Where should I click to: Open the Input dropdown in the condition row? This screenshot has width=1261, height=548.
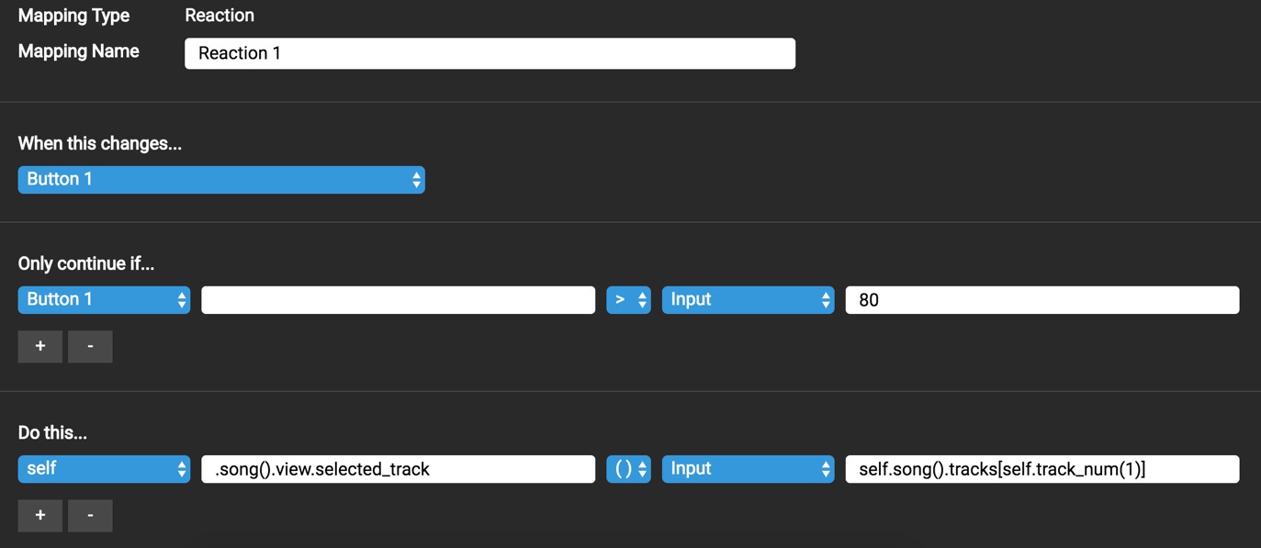(748, 300)
